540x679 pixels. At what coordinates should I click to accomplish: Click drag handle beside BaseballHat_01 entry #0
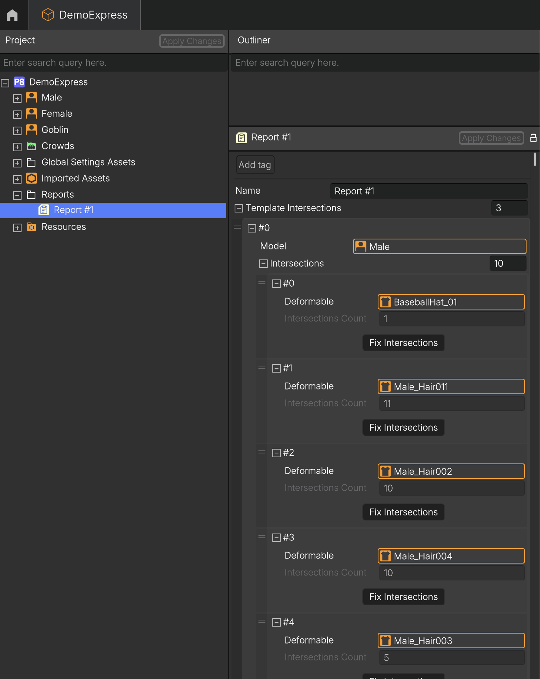[262, 283]
